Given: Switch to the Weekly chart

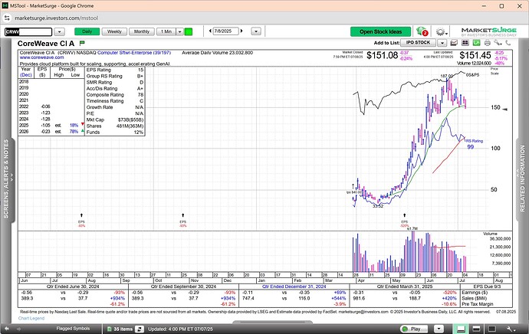Looking at the screenshot, I should (x=114, y=31).
